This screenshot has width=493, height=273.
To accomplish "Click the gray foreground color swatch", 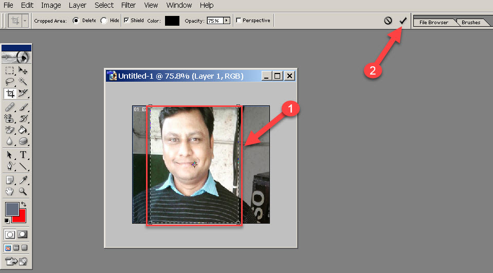I will [x=12, y=209].
